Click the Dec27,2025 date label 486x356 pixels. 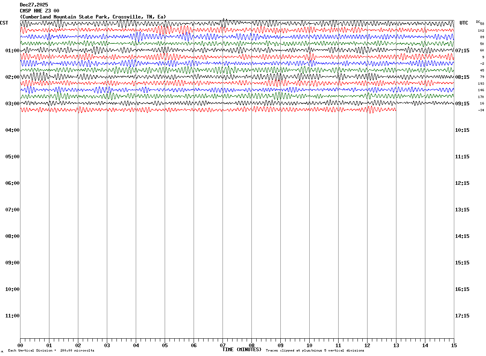click(34, 5)
